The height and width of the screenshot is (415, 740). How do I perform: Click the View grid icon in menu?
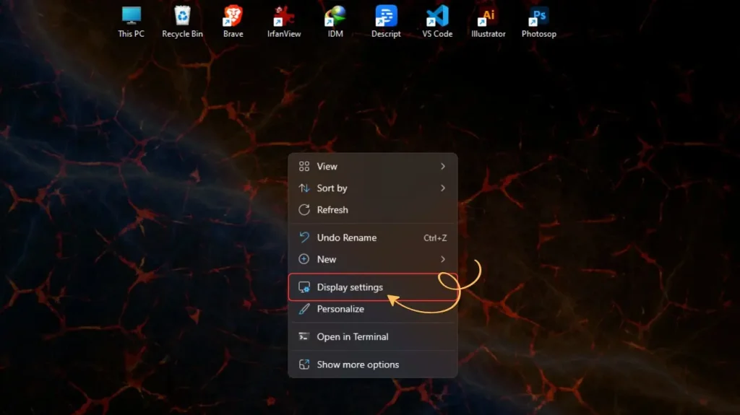304,167
